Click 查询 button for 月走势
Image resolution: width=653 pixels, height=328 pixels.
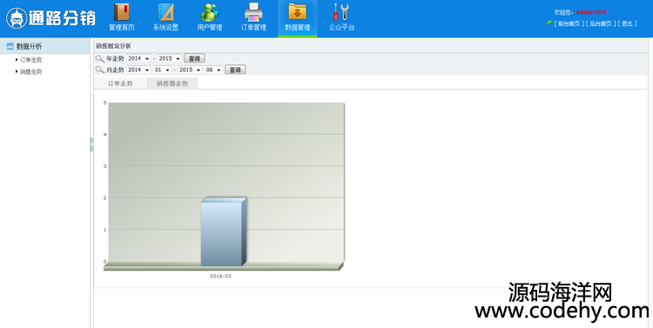pyautogui.click(x=235, y=70)
